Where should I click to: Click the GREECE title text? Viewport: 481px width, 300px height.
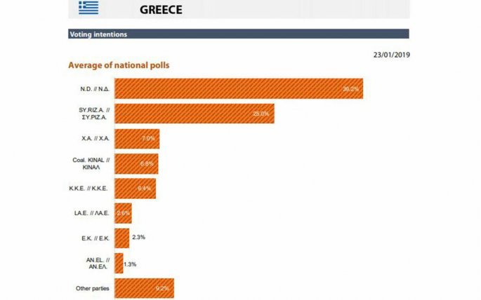tap(161, 10)
